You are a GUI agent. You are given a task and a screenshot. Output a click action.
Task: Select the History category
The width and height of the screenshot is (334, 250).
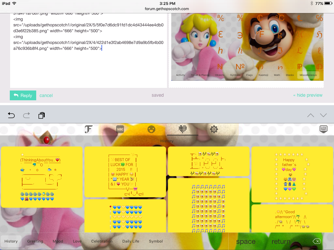[11, 241]
